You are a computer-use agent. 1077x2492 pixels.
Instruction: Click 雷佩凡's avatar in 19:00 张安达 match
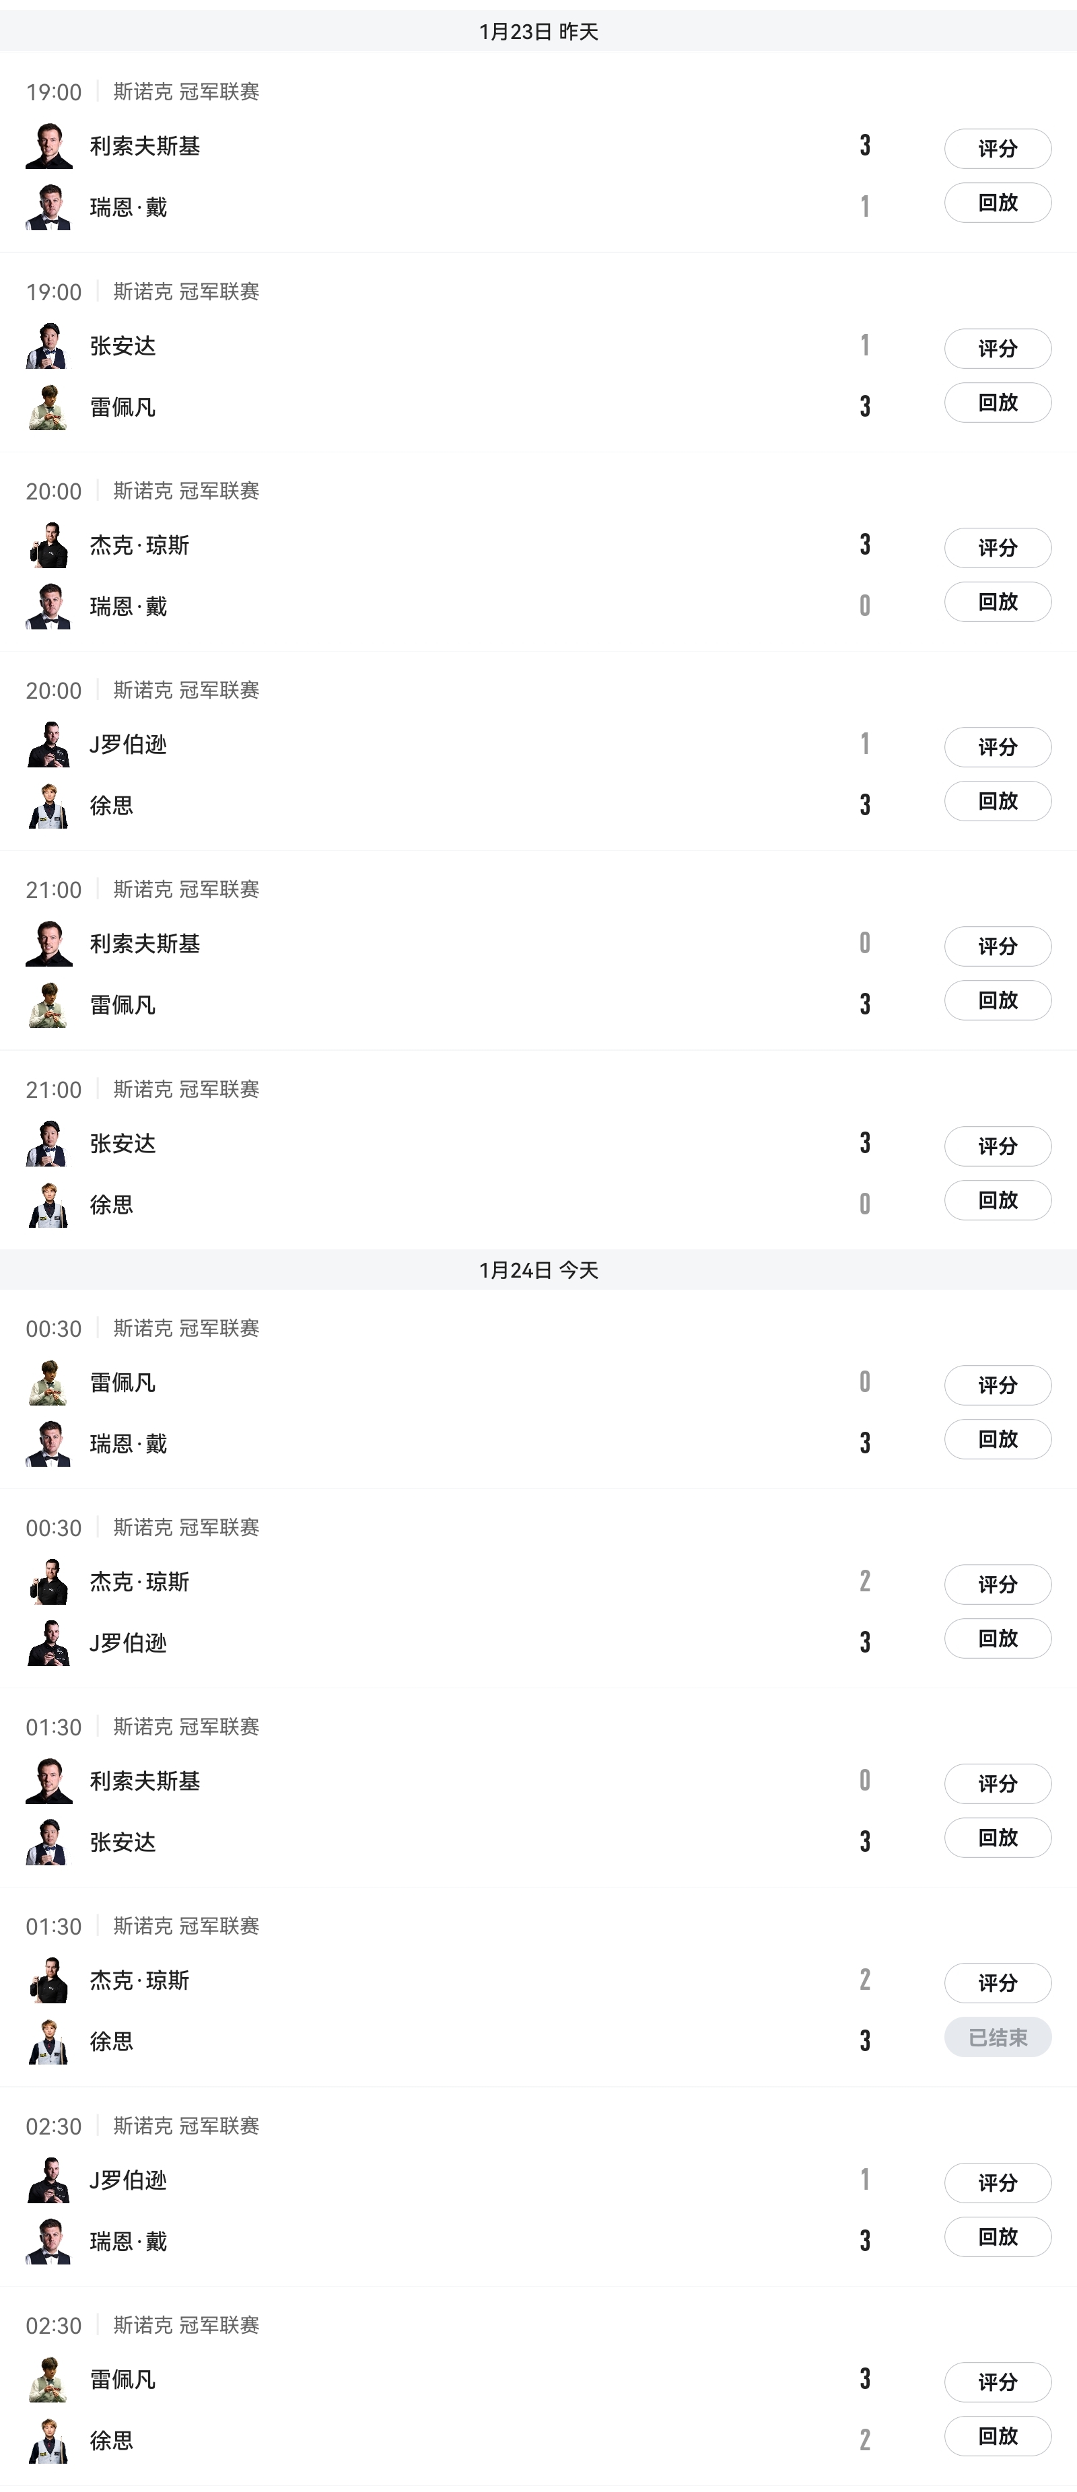(x=48, y=407)
